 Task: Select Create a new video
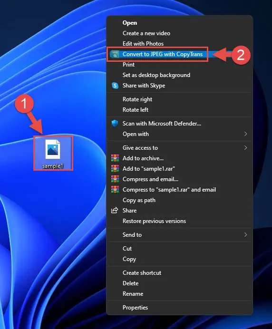(x=179, y=33)
